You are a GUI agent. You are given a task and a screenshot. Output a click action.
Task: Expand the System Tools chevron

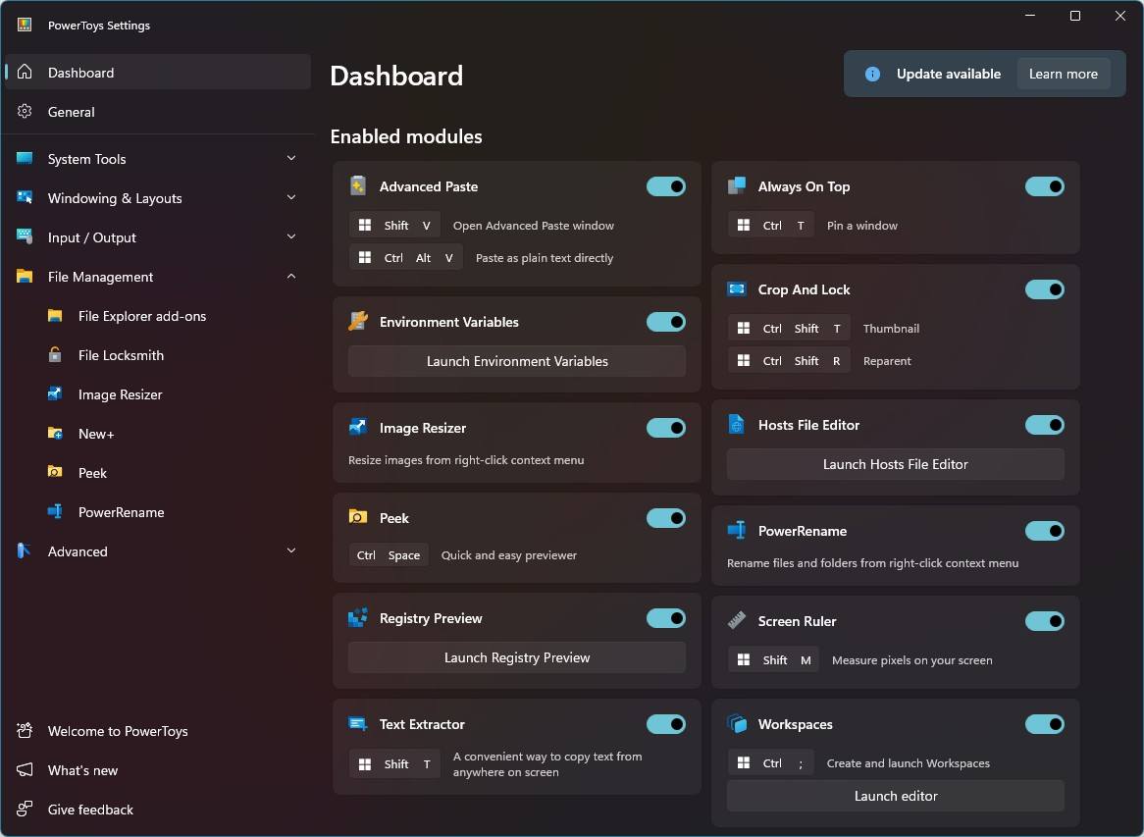[291, 158]
